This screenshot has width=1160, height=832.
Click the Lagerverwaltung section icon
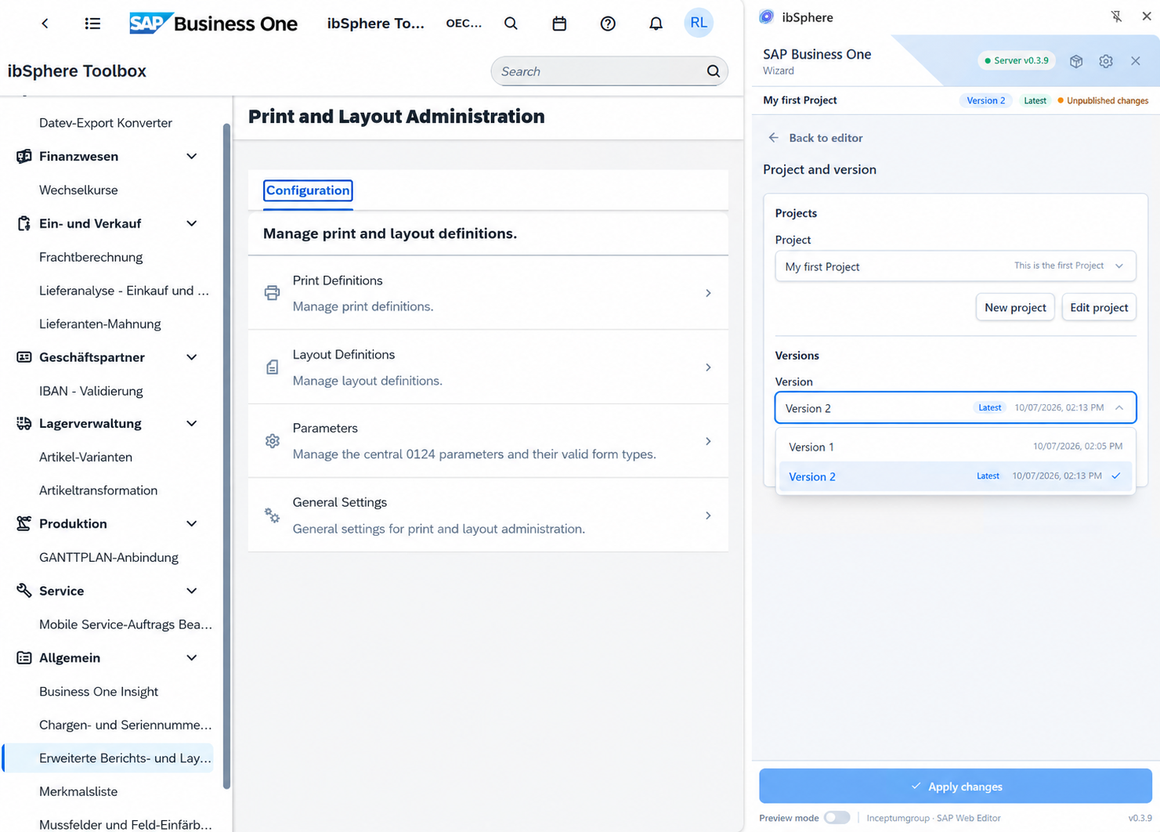point(24,424)
